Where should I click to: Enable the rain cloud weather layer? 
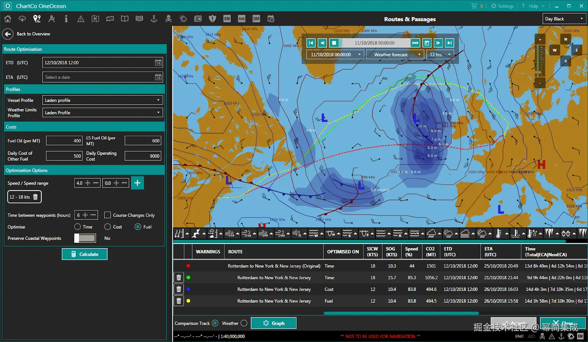pos(433,233)
